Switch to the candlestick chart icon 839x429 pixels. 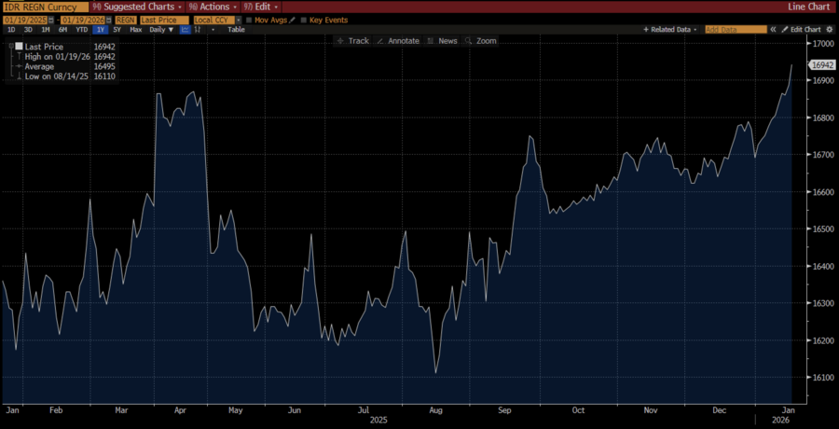(x=198, y=30)
